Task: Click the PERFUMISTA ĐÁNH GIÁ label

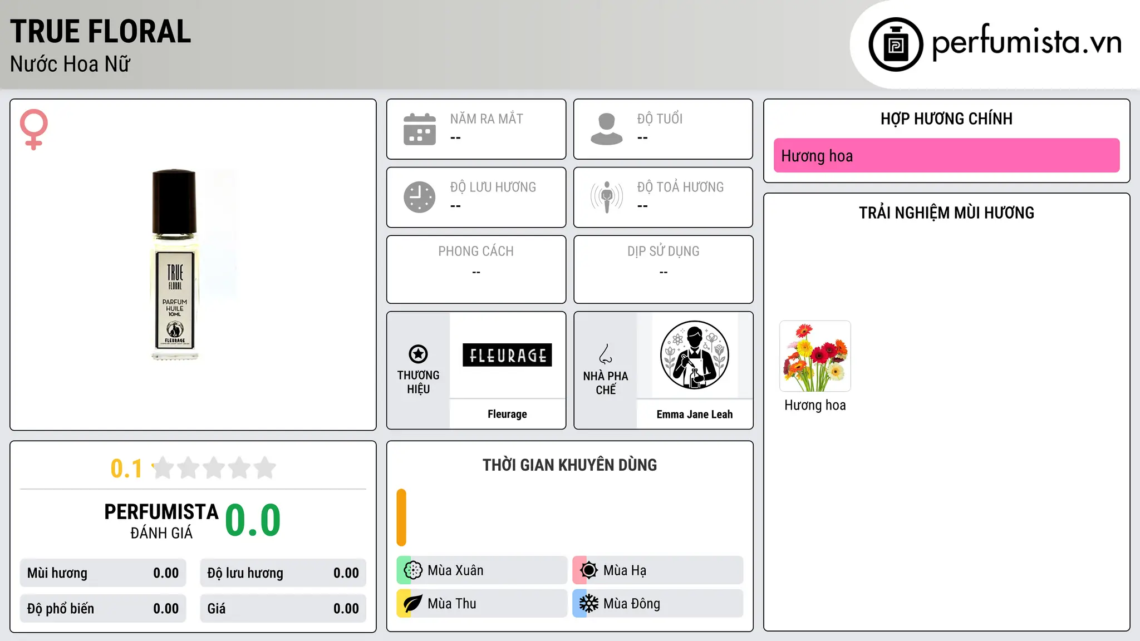Action: tap(161, 521)
